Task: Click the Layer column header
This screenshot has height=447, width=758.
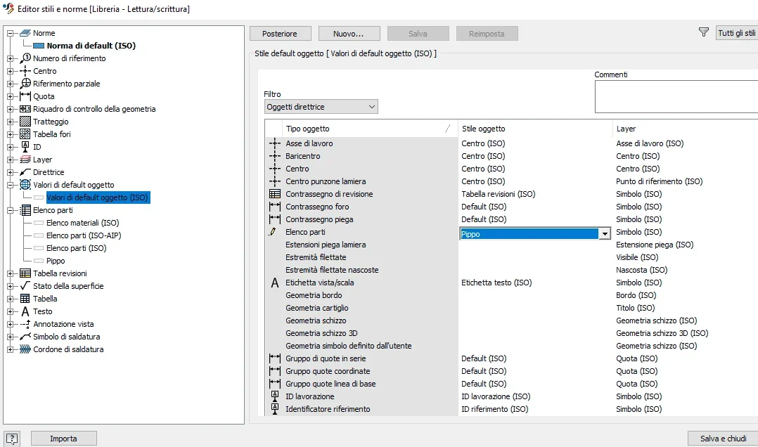Action: (x=685, y=129)
